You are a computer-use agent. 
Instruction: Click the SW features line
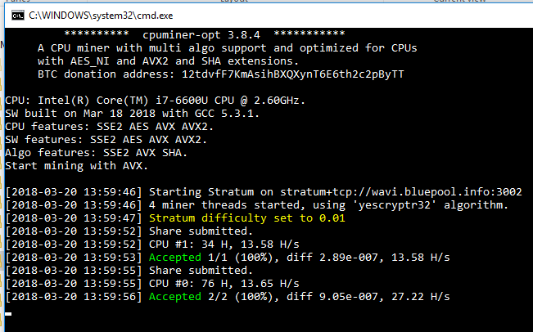(106, 140)
